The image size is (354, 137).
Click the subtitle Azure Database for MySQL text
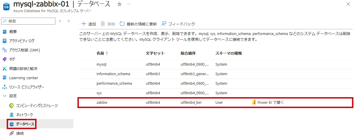click(x=52, y=11)
